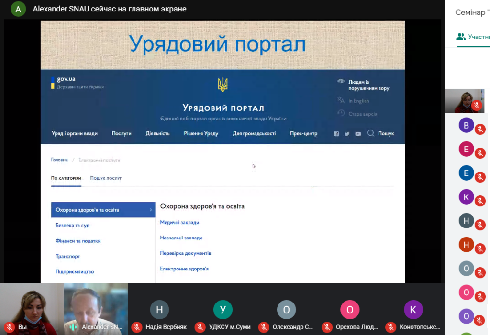This screenshot has height=335, width=490.
Task: Click the Ukrainian trident emblem
Action: (223, 85)
